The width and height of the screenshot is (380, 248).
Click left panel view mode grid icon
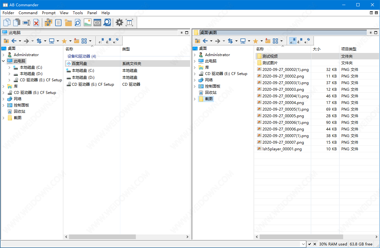[84, 41]
